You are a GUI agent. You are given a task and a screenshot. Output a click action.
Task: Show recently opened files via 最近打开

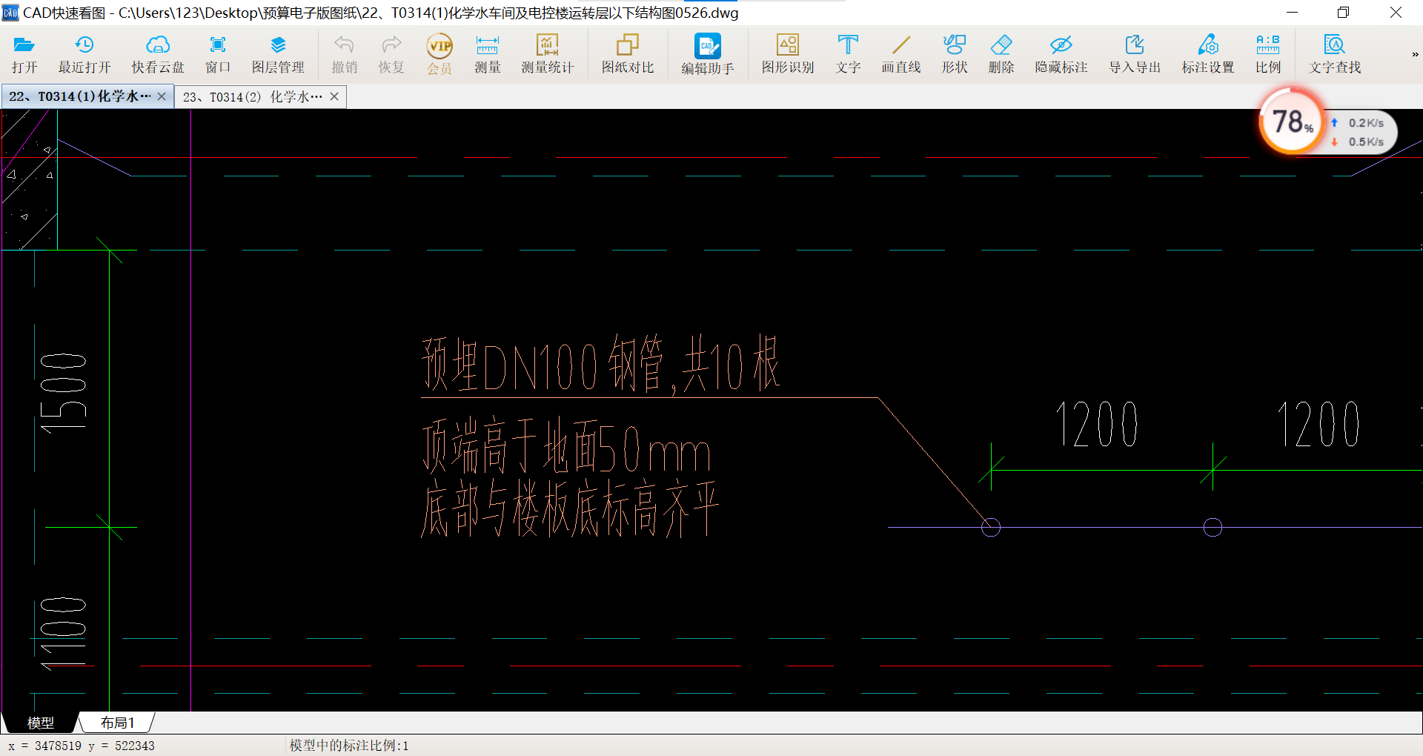click(84, 54)
